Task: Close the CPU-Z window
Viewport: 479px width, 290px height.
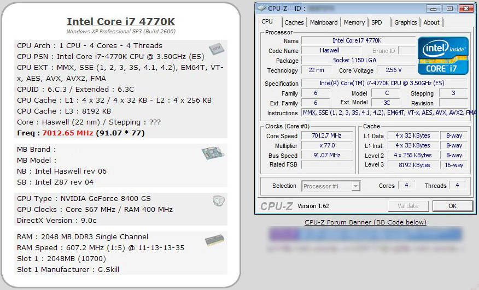Action: (x=466, y=9)
